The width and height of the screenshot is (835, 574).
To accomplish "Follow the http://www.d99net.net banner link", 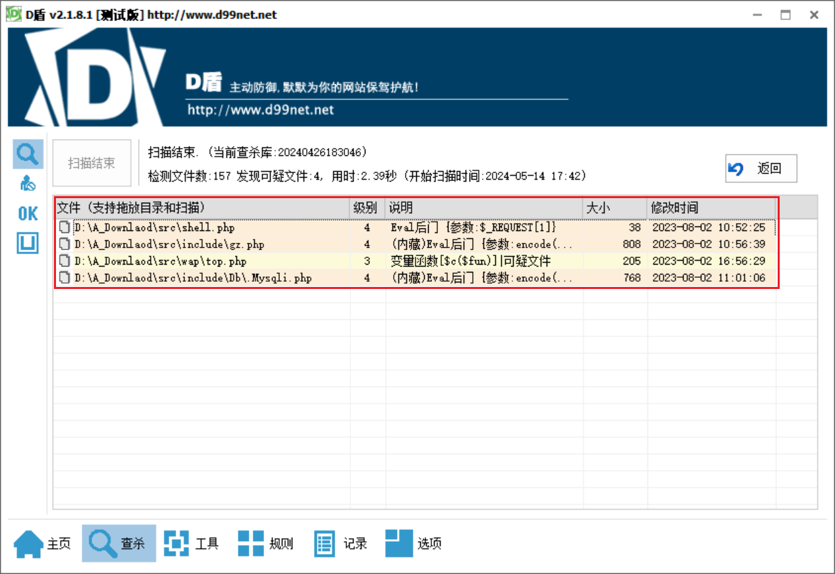I will click(x=261, y=110).
